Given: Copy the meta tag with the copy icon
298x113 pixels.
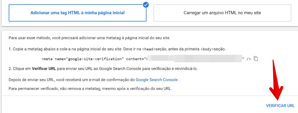Looking at the screenshot, I should [x=256, y=59].
